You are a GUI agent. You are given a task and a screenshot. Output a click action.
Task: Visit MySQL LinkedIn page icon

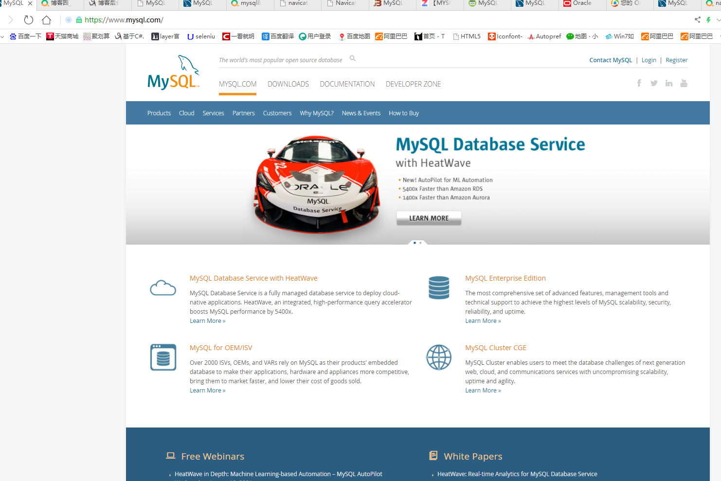tap(669, 83)
